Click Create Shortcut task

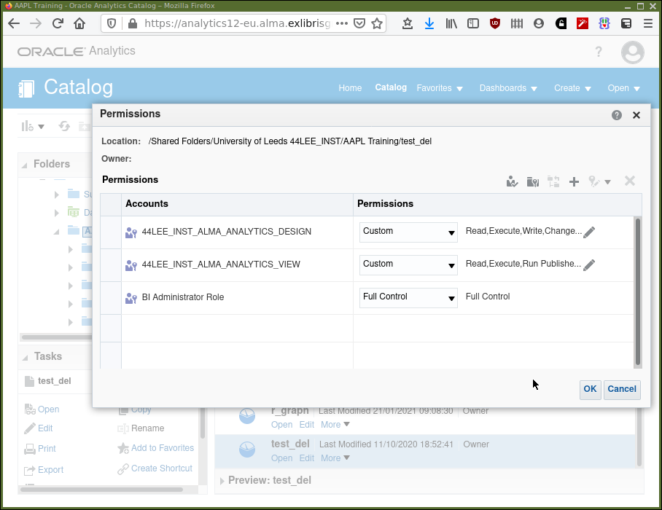click(x=162, y=468)
